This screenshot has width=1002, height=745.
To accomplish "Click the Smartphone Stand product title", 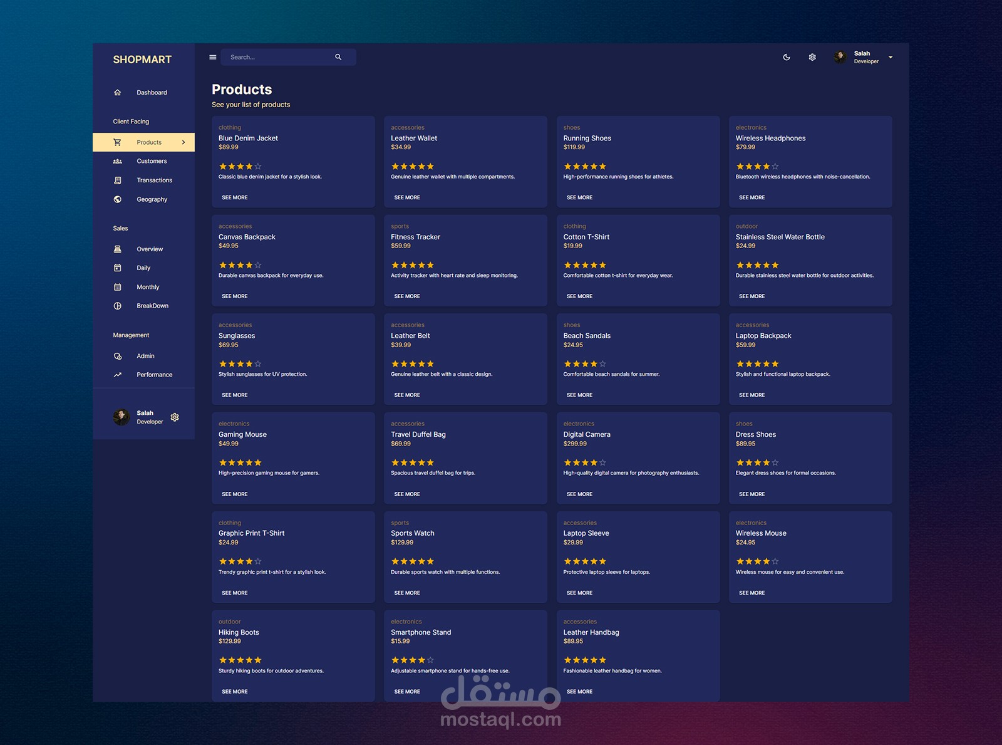I will [x=421, y=633].
